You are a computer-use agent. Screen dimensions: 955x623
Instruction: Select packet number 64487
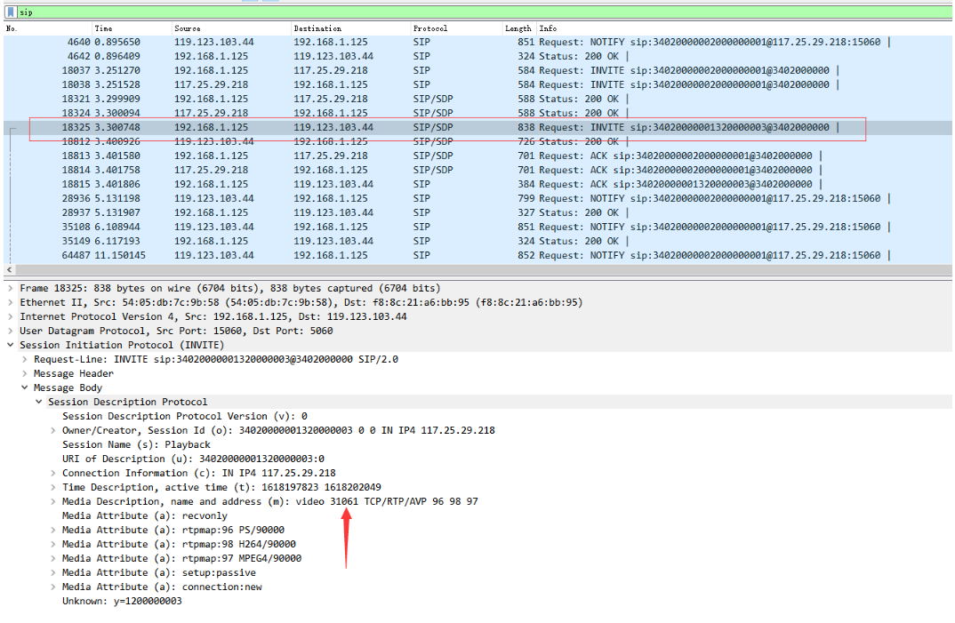(477, 255)
